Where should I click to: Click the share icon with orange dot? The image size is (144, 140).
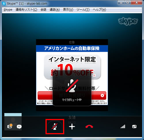10,126
